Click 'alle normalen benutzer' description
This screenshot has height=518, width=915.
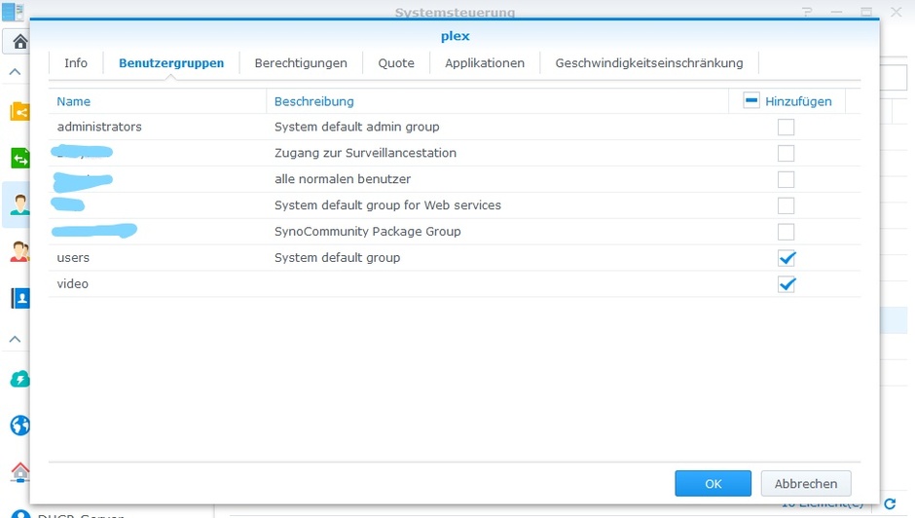pos(343,179)
